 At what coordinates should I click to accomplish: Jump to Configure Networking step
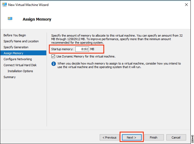pyautogui.click(x=18, y=59)
